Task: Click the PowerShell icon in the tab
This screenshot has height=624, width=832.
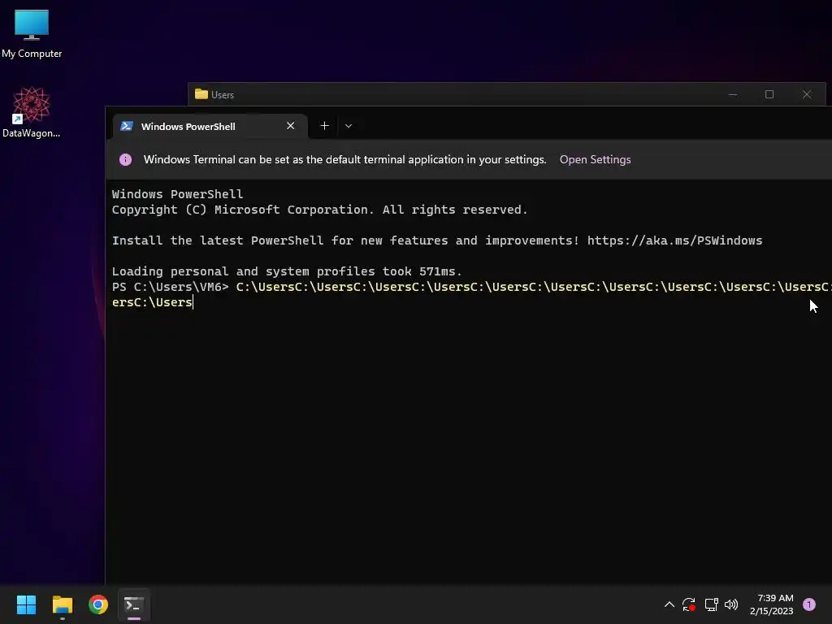Action: [127, 126]
